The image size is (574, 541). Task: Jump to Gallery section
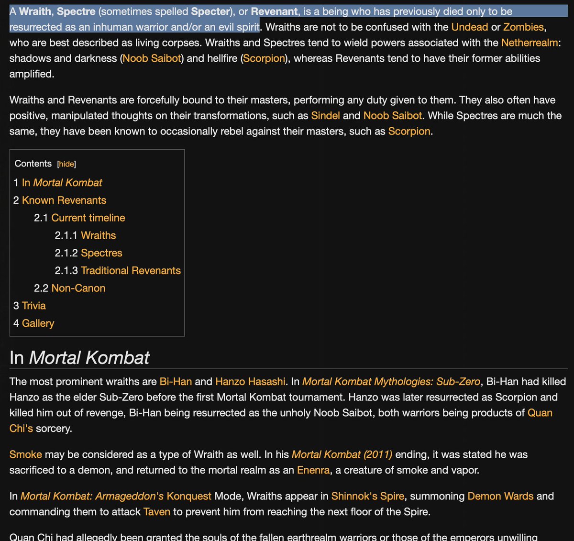pos(38,323)
